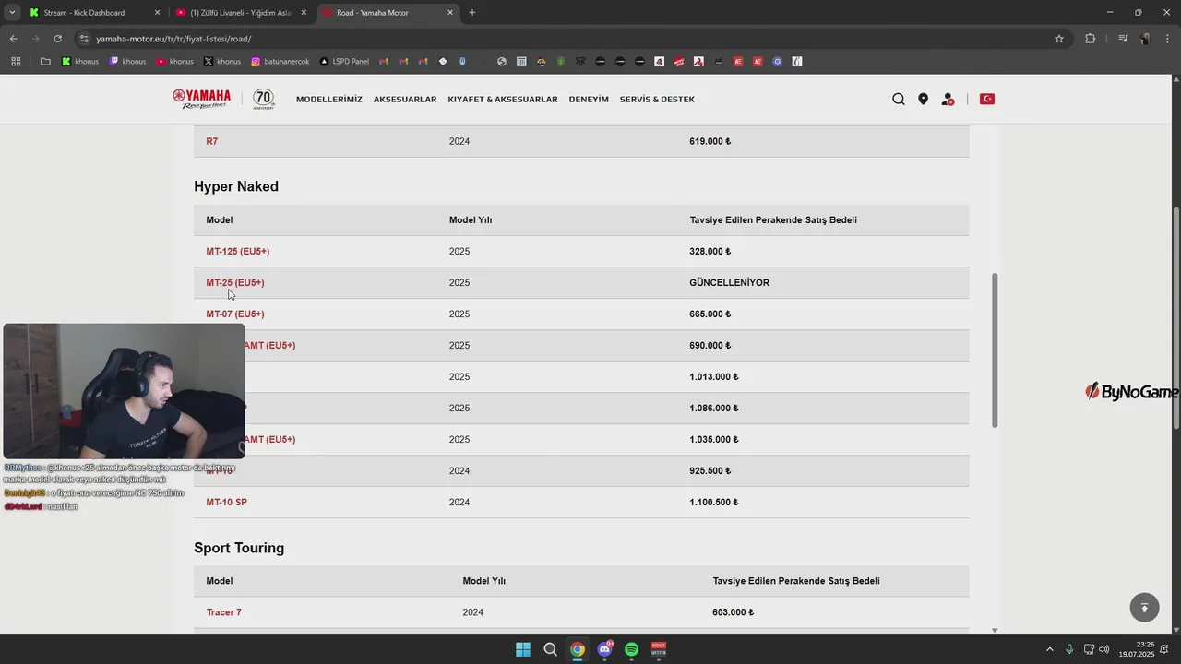The height and width of the screenshot is (664, 1181).
Task: Click the Yamaha logo
Action: [201, 99]
